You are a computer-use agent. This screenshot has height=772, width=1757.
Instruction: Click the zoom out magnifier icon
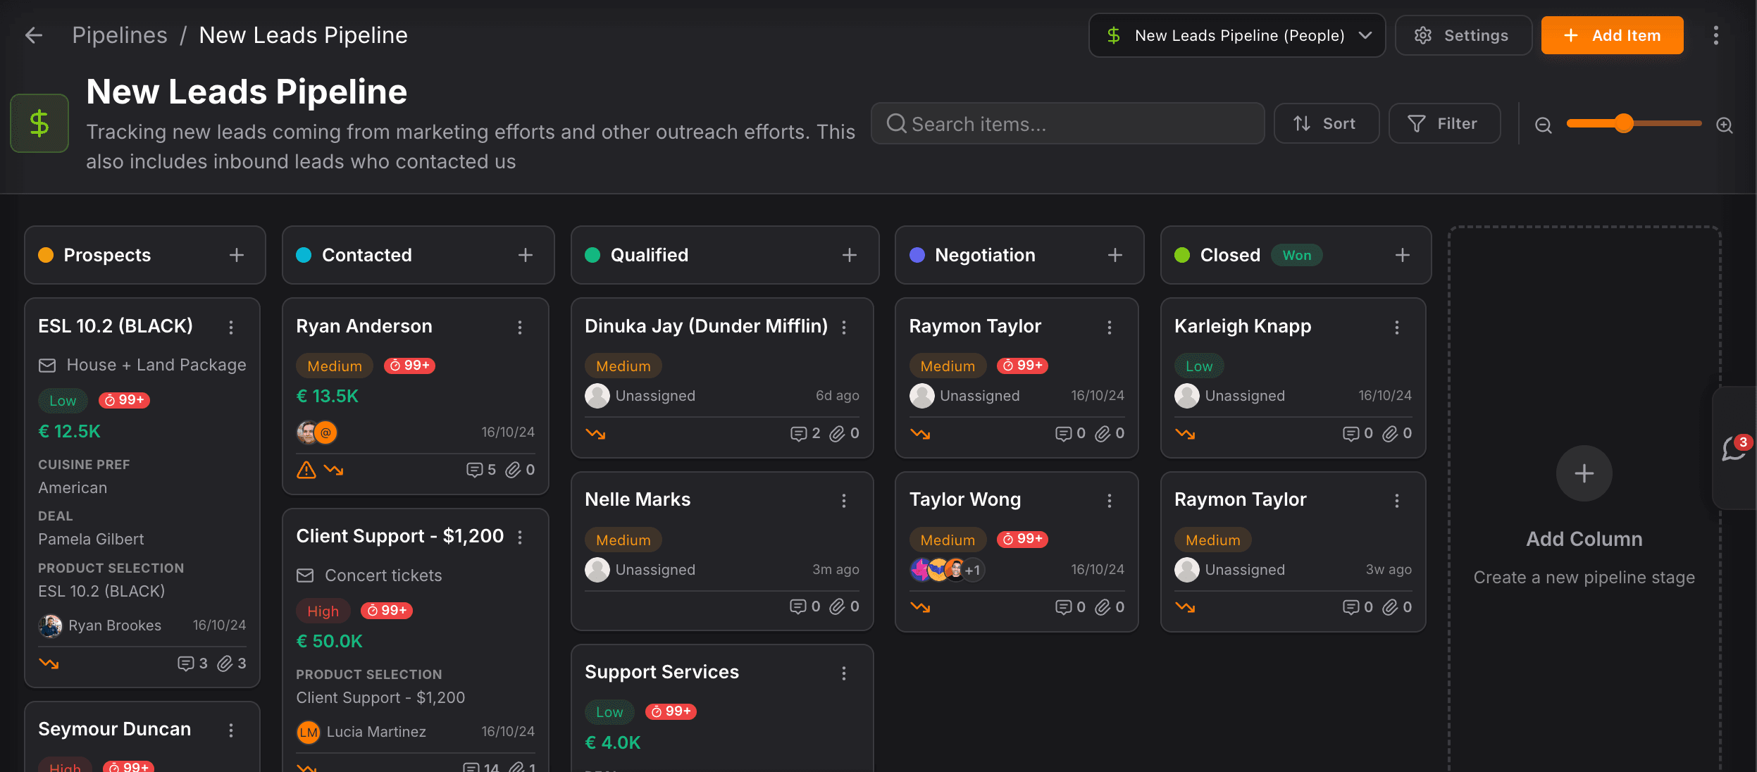(1543, 125)
